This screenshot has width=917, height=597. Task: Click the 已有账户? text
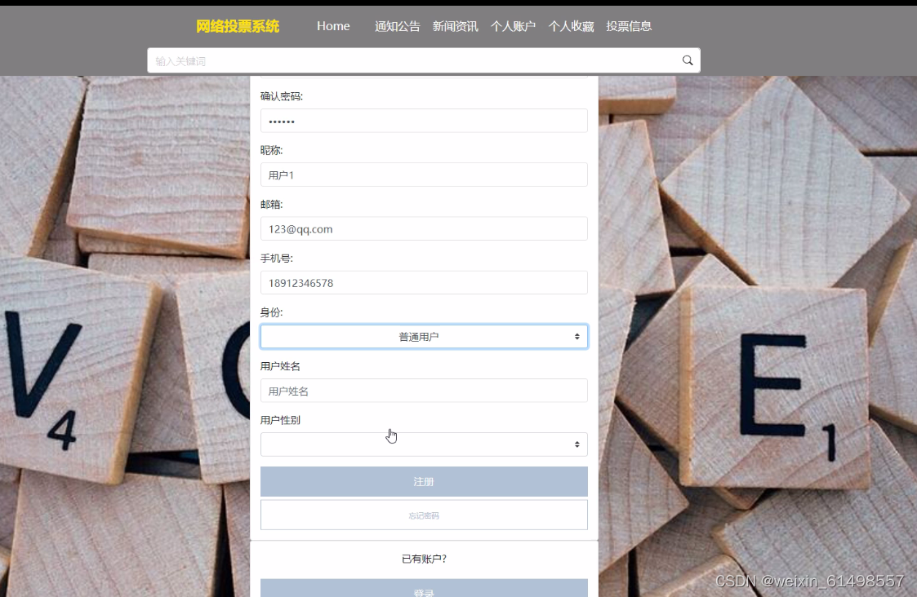(424, 559)
